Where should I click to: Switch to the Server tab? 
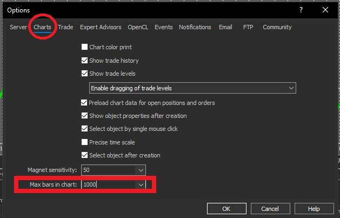tap(19, 27)
